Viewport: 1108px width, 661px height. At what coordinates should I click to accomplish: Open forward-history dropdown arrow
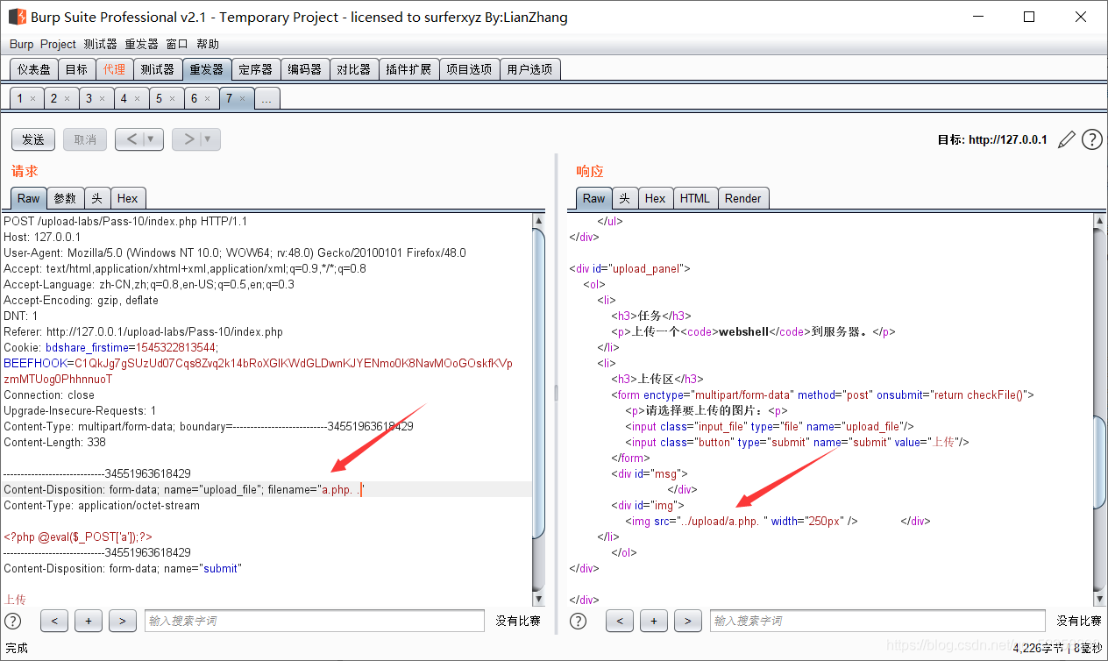coord(209,139)
